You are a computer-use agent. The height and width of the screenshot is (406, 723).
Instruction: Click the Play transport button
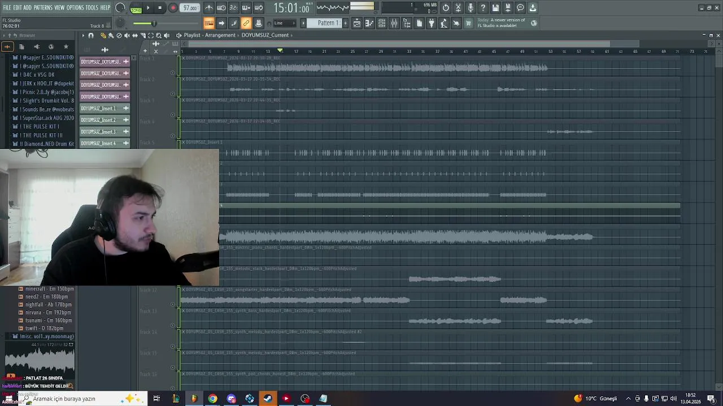coord(148,8)
